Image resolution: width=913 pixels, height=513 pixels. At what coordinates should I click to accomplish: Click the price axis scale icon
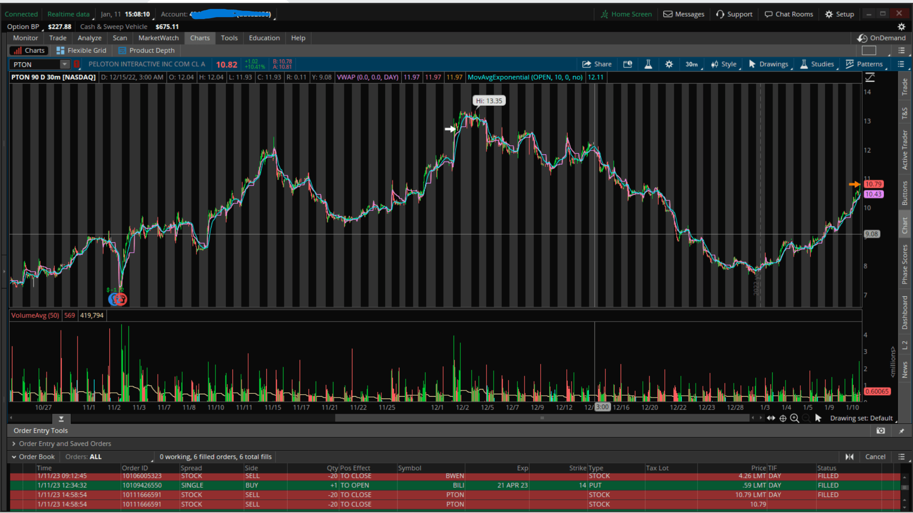click(870, 77)
